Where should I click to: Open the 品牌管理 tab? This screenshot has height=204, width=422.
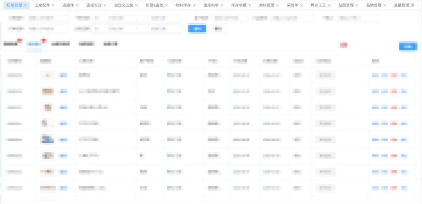tap(374, 5)
